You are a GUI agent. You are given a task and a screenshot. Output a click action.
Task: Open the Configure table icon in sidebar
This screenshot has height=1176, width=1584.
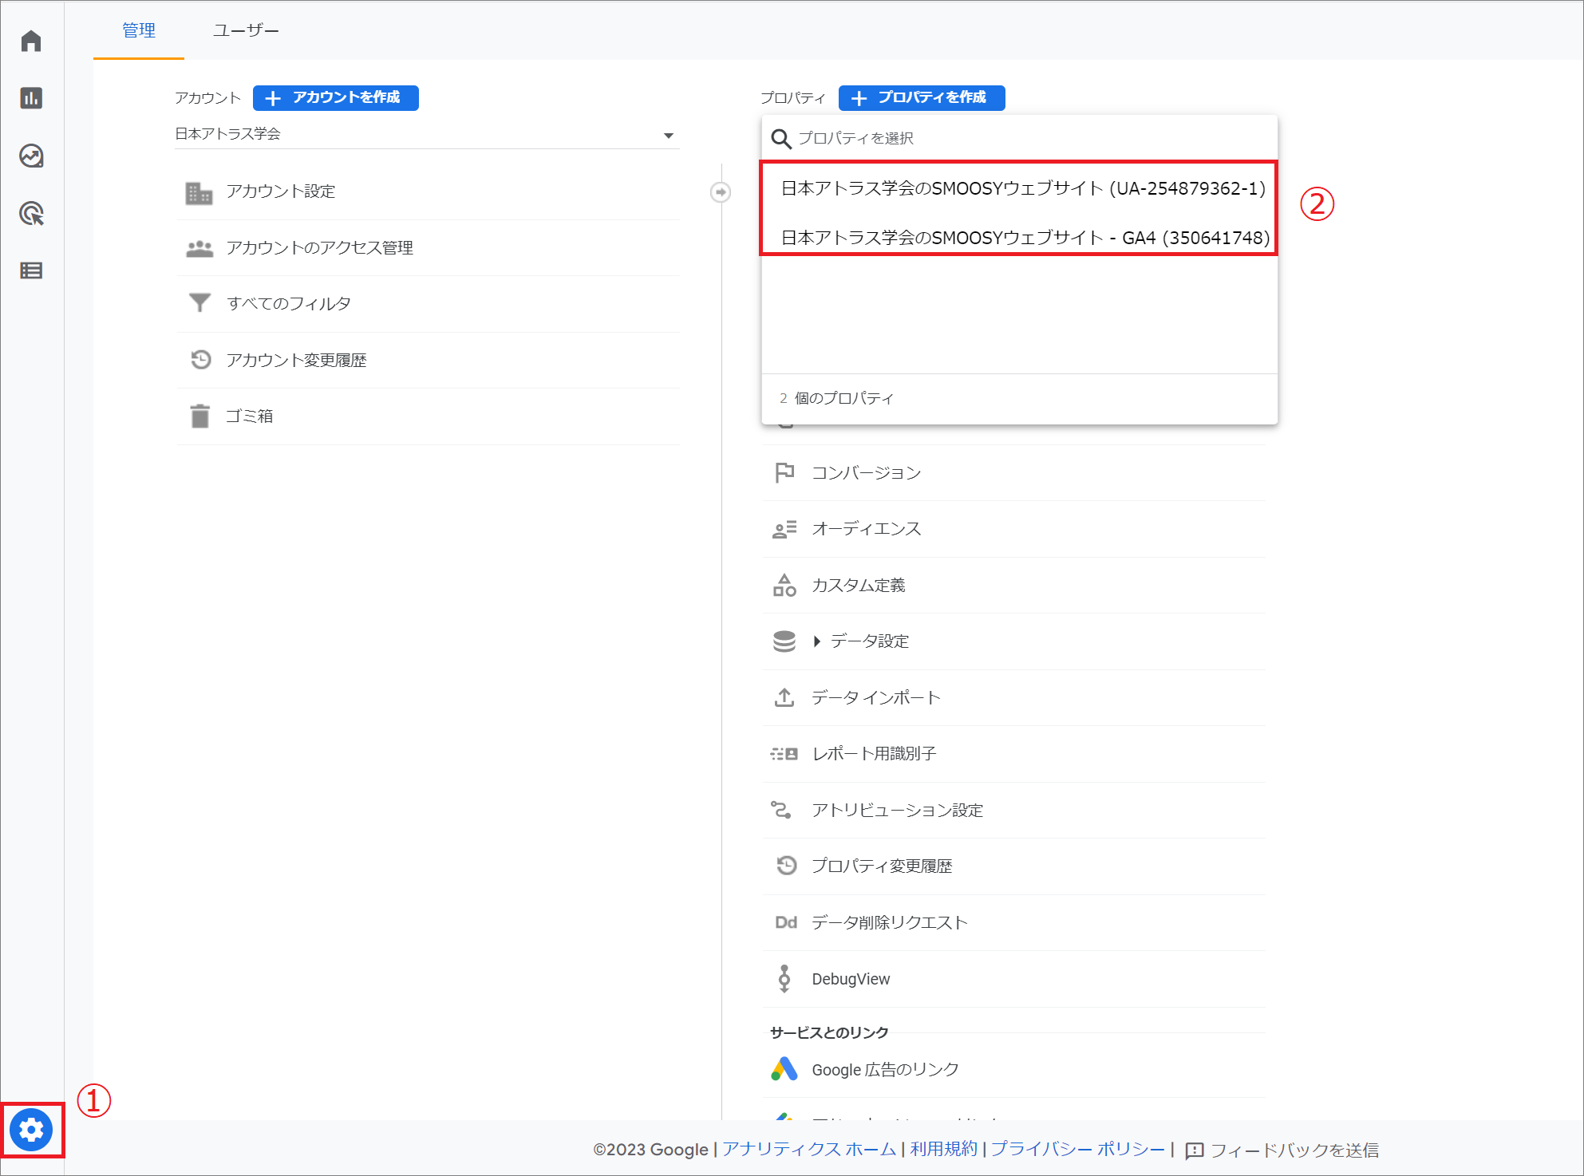tap(31, 270)
